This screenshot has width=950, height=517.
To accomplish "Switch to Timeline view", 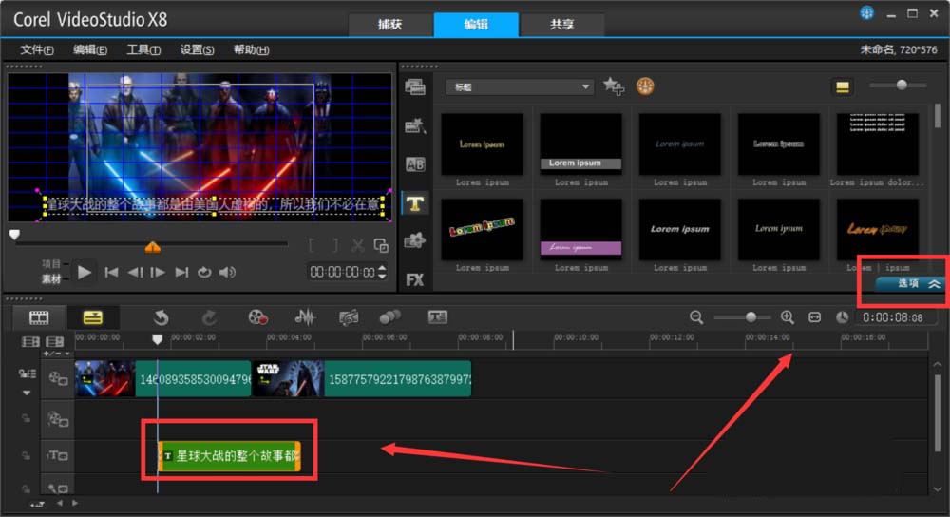I will click(93, 317).
